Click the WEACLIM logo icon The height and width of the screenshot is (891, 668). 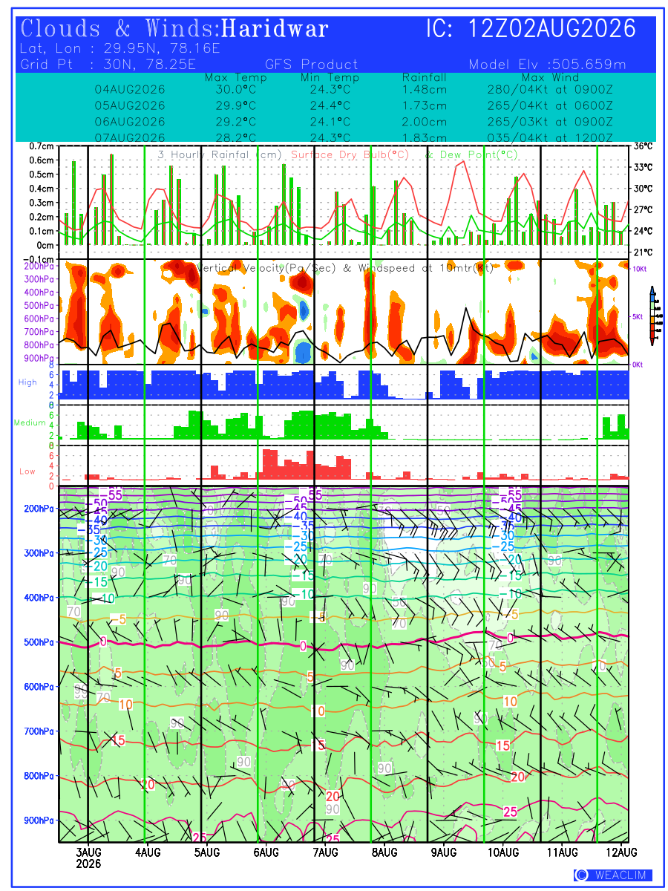(583, 875)
